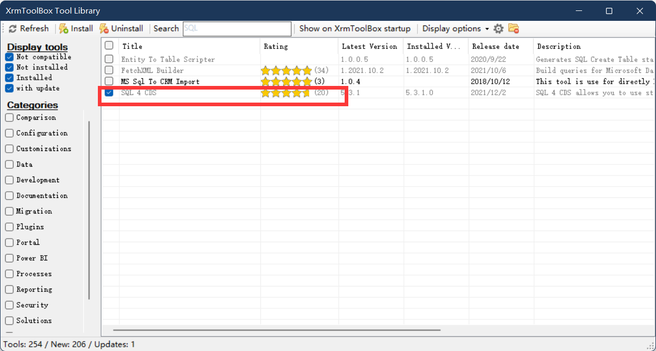Screen dimensions: 656x351
Task: Check the Customizations category
Action: point(9,149)
